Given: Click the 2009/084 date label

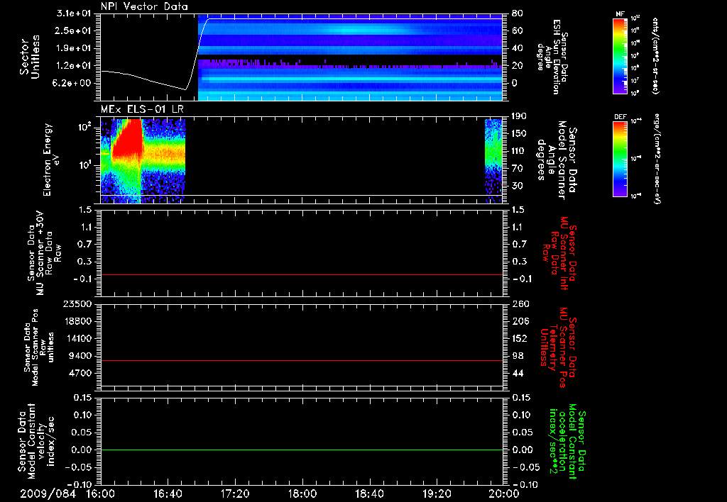Looking at the screenshot, I should click(x=48, y=493).
